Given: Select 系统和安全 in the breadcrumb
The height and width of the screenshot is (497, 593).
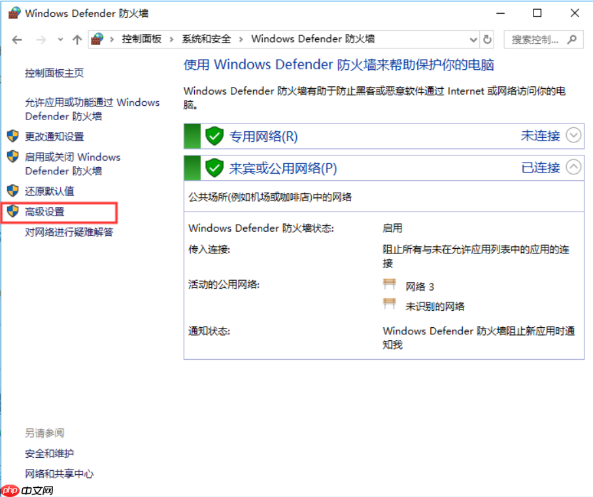Looking at the screenshot, I should (x=206, y=39).
